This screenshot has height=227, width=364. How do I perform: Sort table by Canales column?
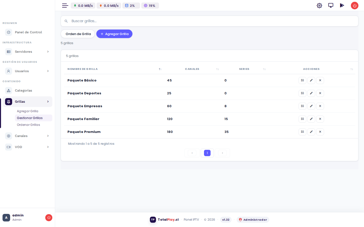(x=192, y=69)
